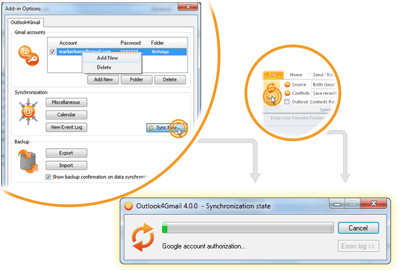
Task: Click the Outlook4Gmail title bar @ icon
Action: point(128,206)
